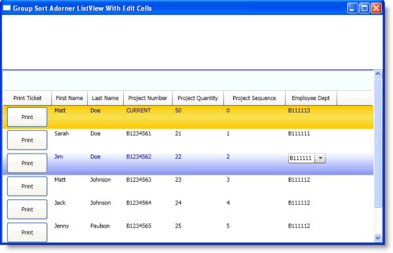Click the B111111 combo box field
Screen dimensions: 393x253
tap(307, 158)
